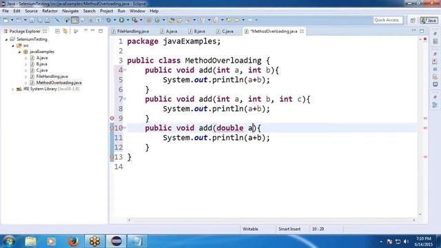Toggle Show Whitespace Characters toolbar button
The image size is (441, 248).
click(99, 20)
